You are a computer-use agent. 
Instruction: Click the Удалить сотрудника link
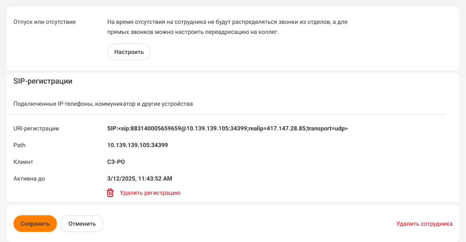coord(424,224)
